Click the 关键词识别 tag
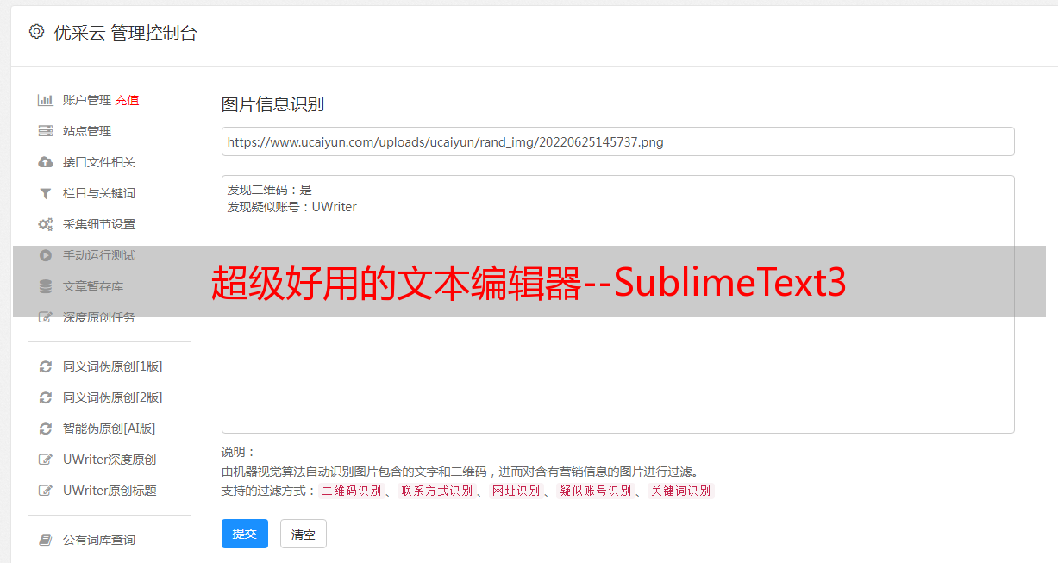1058x563 pixels. [x=680, y=491]
